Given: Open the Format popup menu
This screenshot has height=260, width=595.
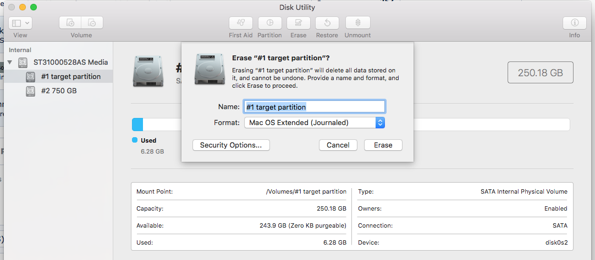Looking at the screenshot, I should (x=315, y=123).
